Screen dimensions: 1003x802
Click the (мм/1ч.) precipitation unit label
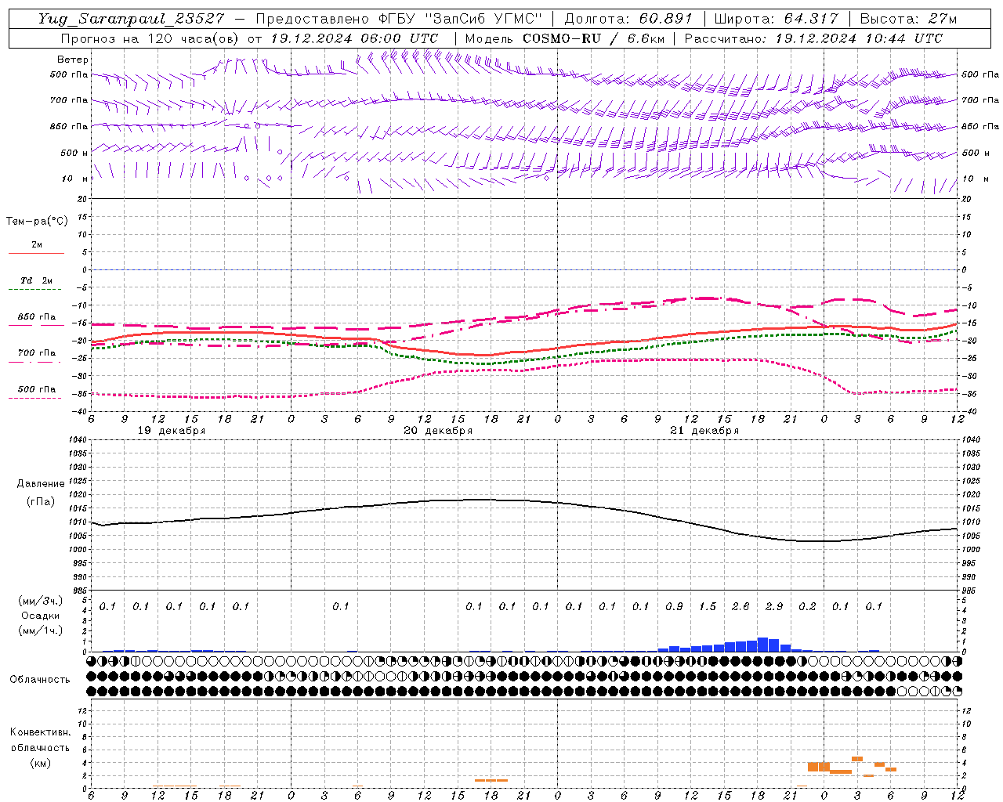pyautogui.click(x=41, y=630)
